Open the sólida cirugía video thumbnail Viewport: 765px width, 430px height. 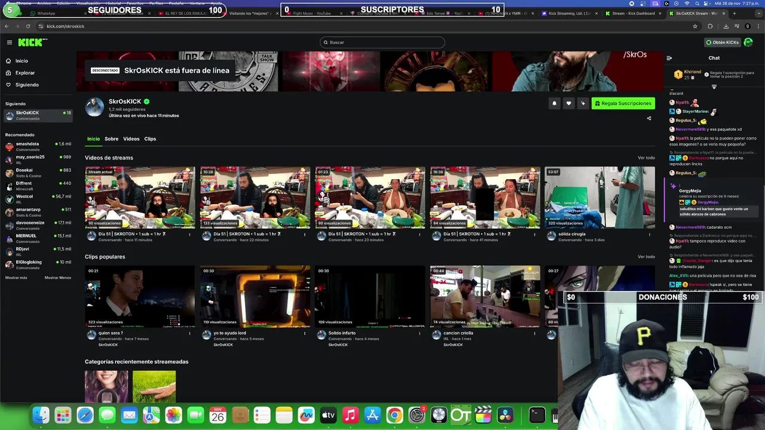[599, 197]
